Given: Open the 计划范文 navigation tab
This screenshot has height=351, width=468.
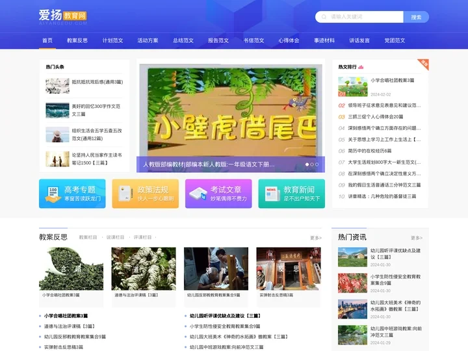Looking at the screenshot, I should tap(112, 40).
